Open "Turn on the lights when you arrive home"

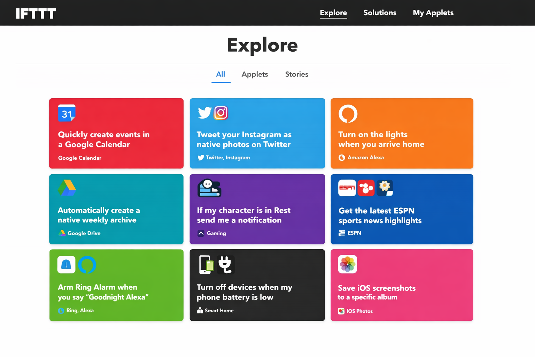coord(402,133)
